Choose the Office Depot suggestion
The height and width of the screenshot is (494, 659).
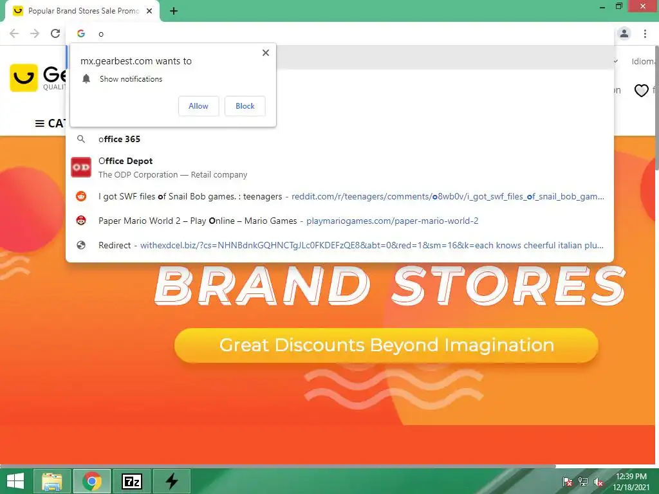(x=340, y=167)
